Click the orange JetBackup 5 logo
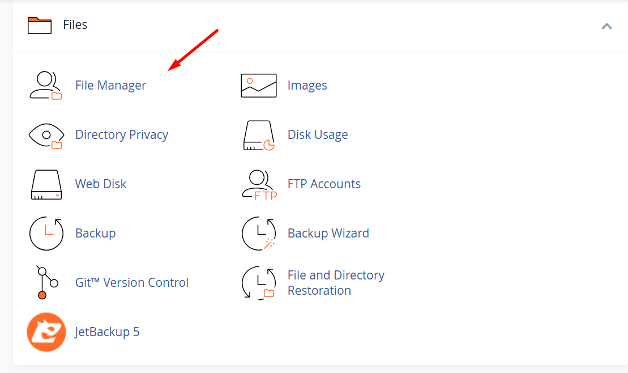Screen dimensions: 628x373 pyautogui.click(x=46, y=332)
